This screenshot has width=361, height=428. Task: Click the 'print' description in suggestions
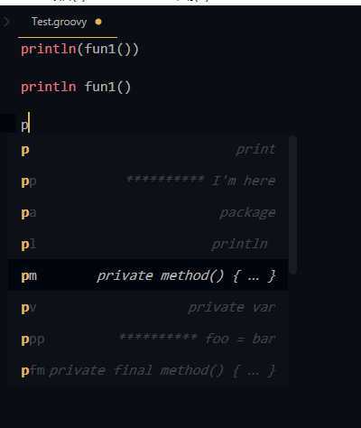tap(255, 150)
